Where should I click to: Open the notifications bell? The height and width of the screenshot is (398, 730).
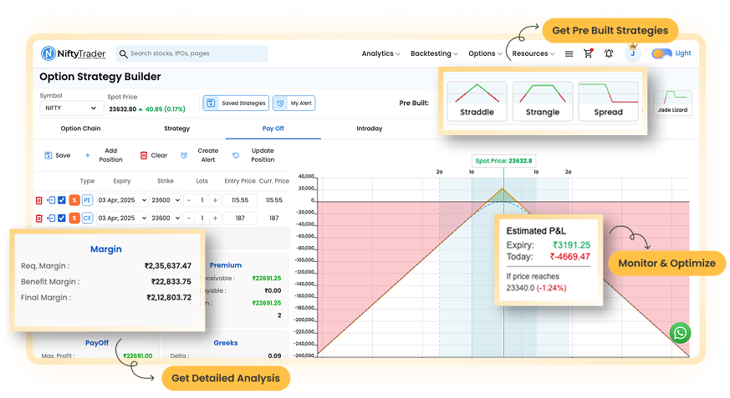point(609,53)
